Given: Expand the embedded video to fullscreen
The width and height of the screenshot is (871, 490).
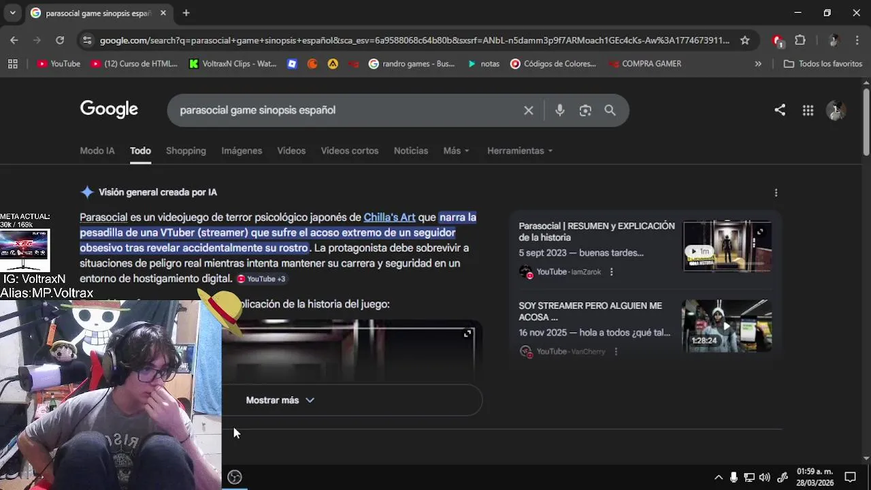Looking at the screenshot, I should point(467,333).
